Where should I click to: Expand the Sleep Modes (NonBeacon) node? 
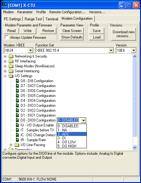[x=5, y=66]
